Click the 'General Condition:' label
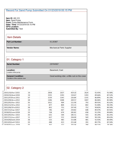Screen dimensions: 114x143 pyautogui.click(x=15, y=76)
